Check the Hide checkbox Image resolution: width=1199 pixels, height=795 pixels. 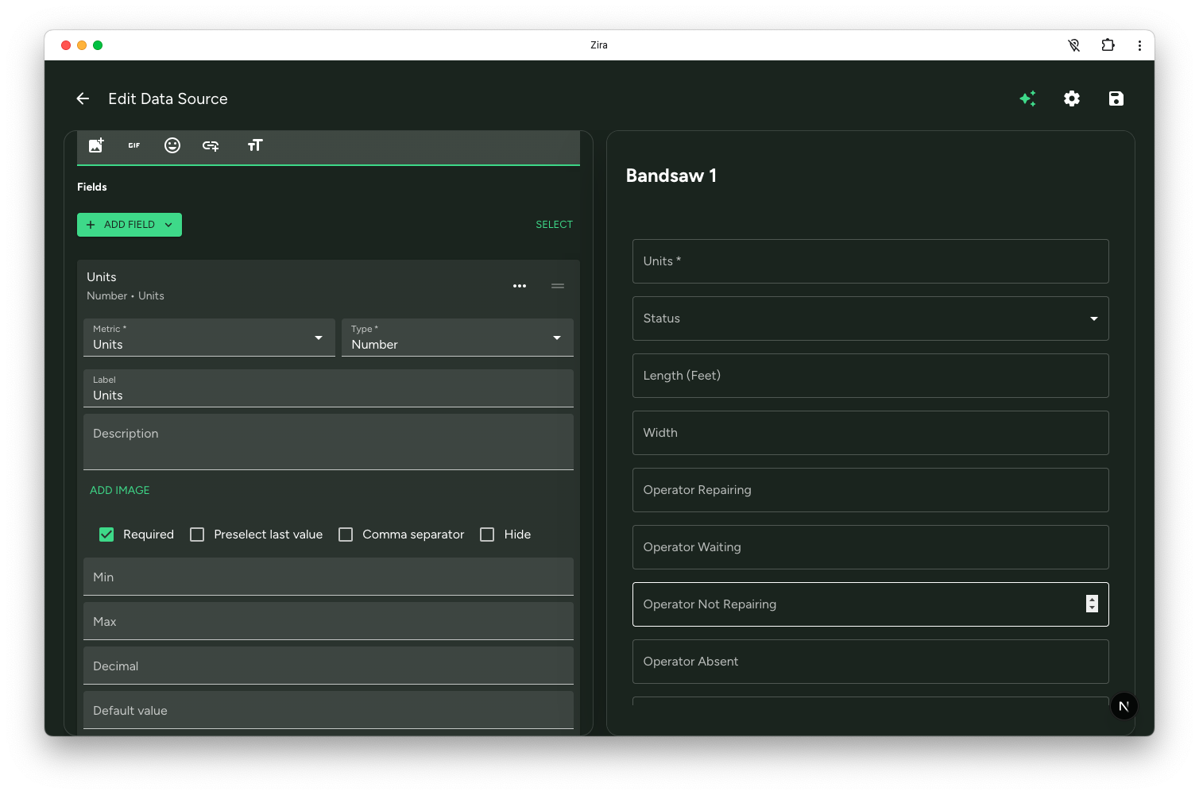pyautogui.click(x=487, y=535)
